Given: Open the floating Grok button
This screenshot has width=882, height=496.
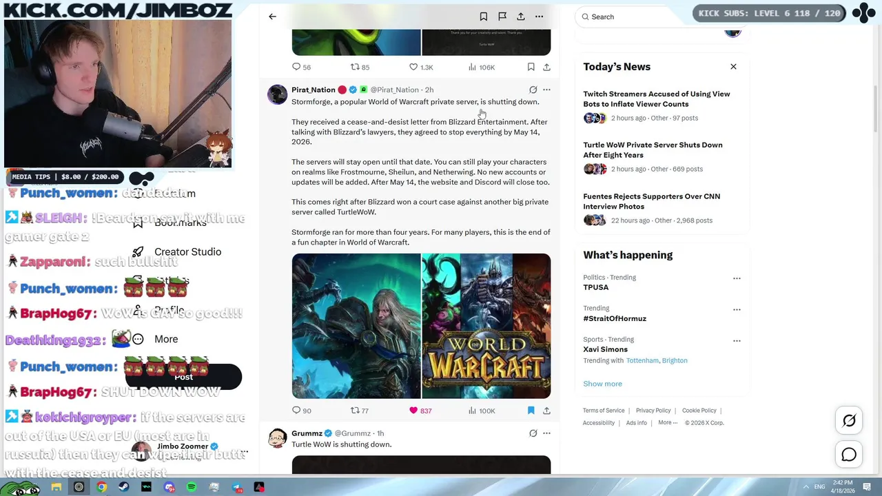Looking at the screenshot, I should (x=849, y=420).
